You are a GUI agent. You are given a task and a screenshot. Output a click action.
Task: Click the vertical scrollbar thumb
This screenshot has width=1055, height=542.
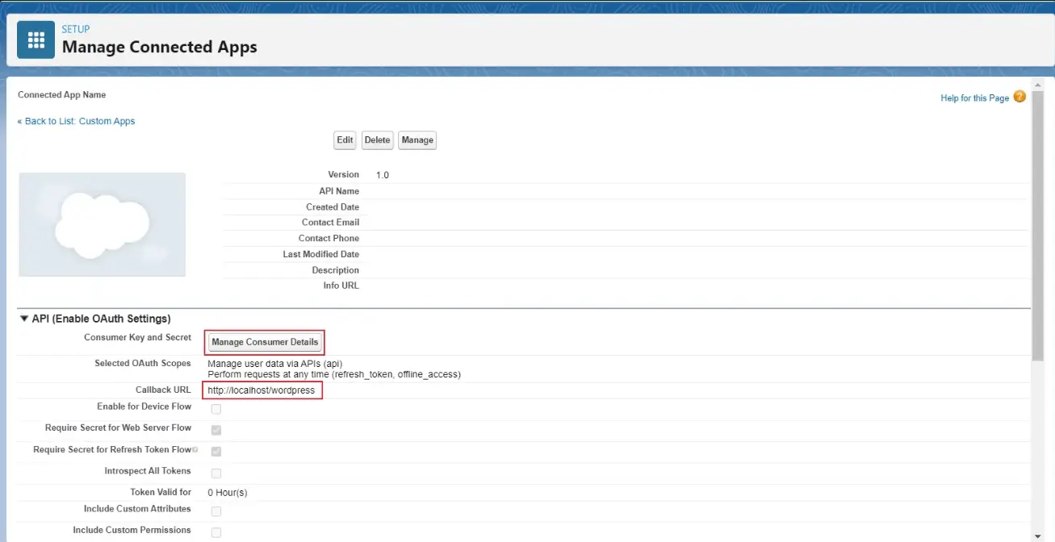click(1038, 224)
